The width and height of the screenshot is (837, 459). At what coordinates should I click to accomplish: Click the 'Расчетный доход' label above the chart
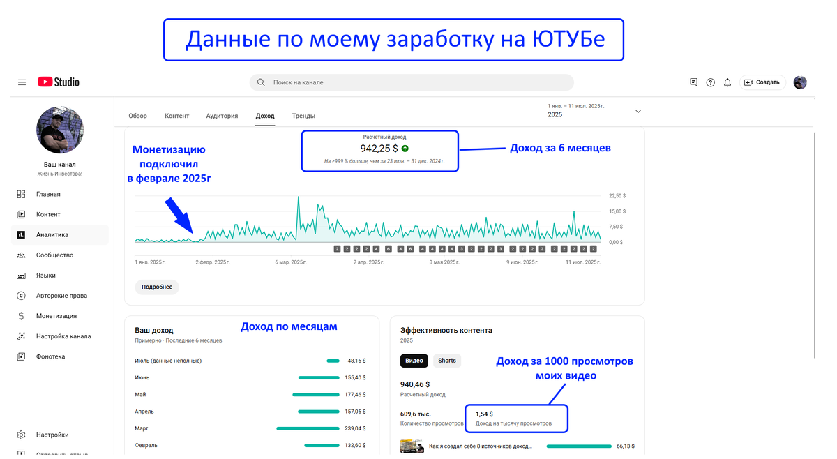[x=384, y=137]
